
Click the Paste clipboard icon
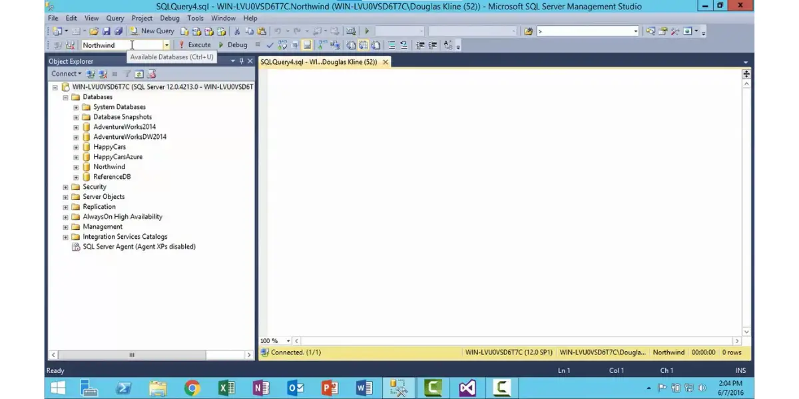[x=262, y=31]
